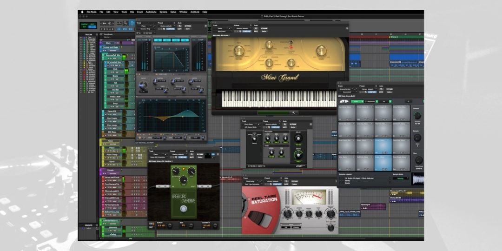Open the Avid Link menu
The height and width of the screenshot is (251, 502).
pyautogui.click(x=195, y=12)
